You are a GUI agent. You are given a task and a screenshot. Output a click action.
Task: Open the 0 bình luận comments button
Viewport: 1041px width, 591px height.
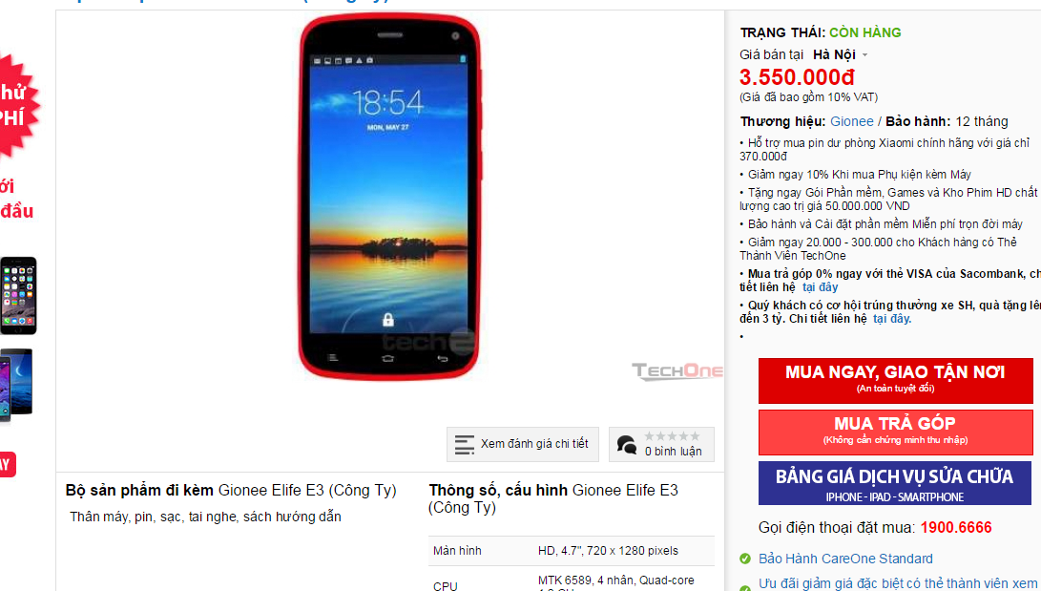[661, 444]
